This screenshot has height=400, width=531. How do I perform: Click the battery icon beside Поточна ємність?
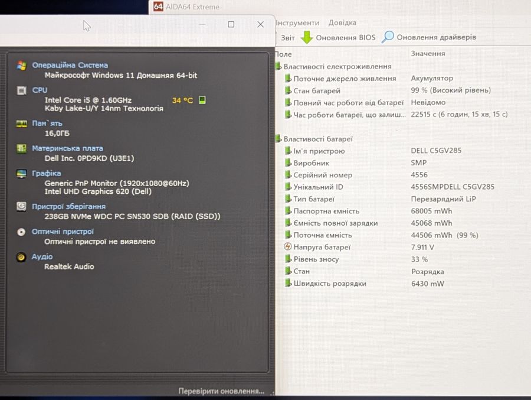click(288, 235)
